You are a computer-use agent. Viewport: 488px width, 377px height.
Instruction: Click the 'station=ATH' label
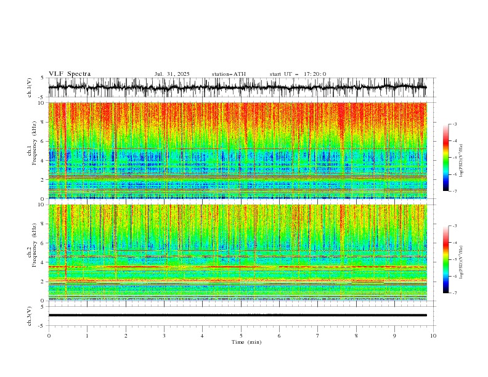229,74
